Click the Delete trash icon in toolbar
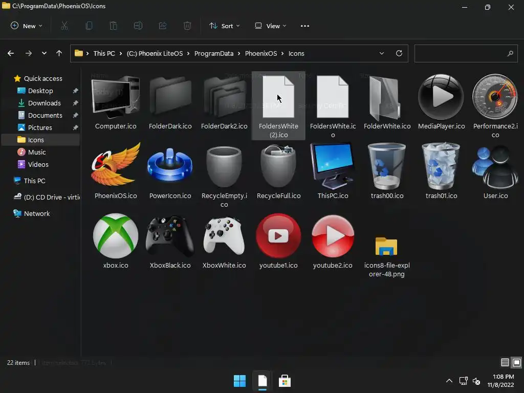 point(187,26)
